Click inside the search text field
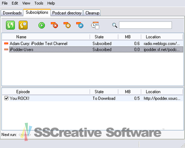The height and width of the screenshot is (148, 185). pos(145,25)
